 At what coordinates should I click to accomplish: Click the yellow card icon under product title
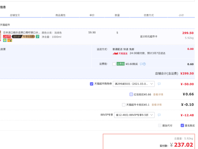pyautogui.click(x=10, y=40)
